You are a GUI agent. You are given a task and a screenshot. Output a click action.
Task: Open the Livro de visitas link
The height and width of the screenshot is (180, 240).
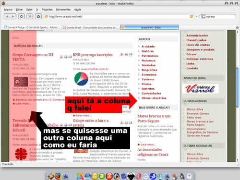198,45
